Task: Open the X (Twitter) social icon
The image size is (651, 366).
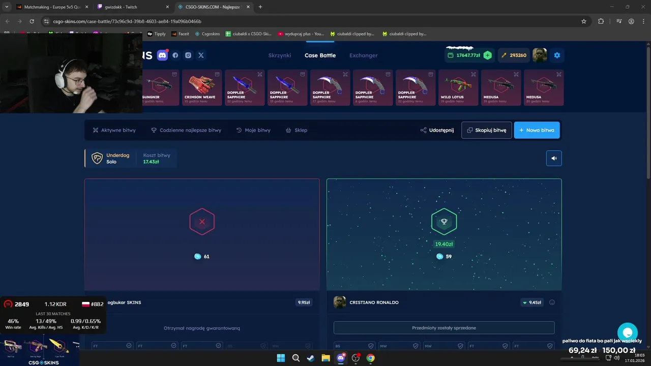Action: point(201,55)
